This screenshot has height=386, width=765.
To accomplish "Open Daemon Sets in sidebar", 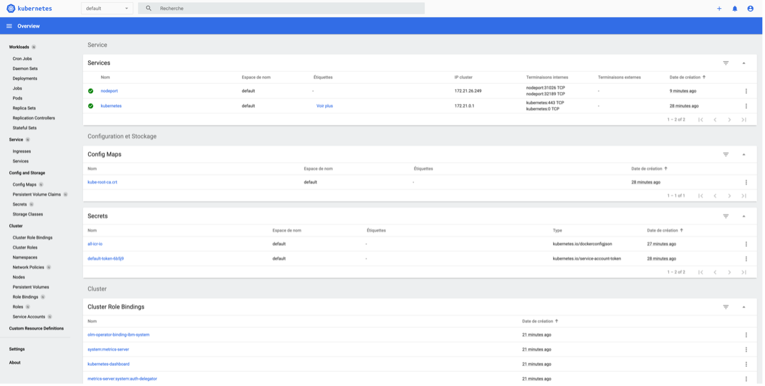I will (x=25, y=69).
